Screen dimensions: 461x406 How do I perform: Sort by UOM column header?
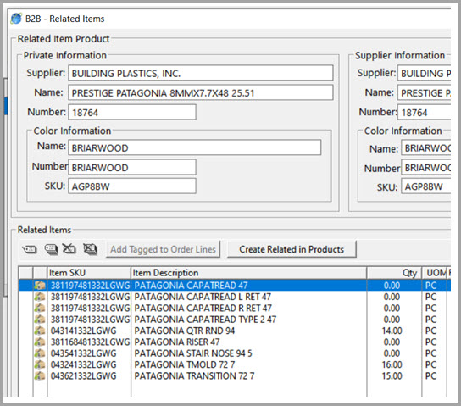click(435, 273)
